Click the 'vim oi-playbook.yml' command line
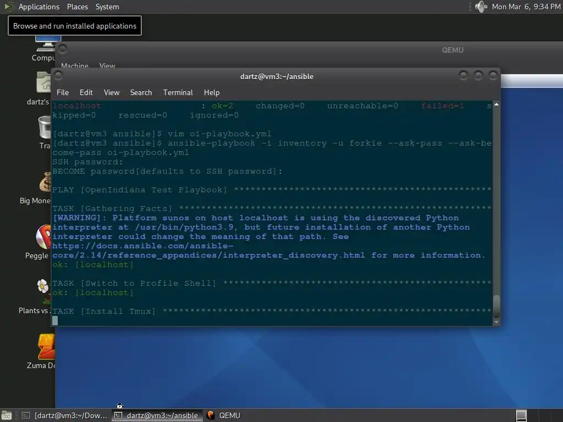This screenshot has height=422, width=563. pos(162,134)
